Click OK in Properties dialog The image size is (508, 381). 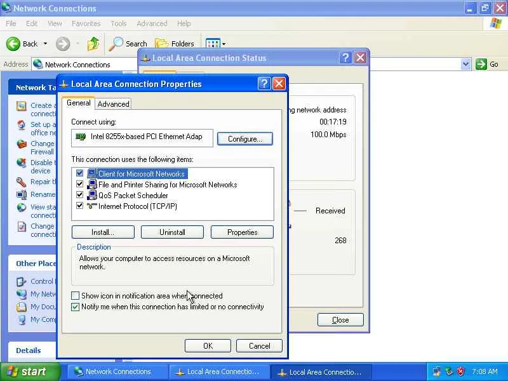coord(208,345)
